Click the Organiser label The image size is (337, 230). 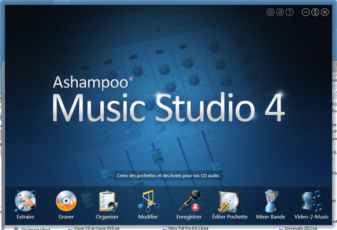[x=107, y=217]
